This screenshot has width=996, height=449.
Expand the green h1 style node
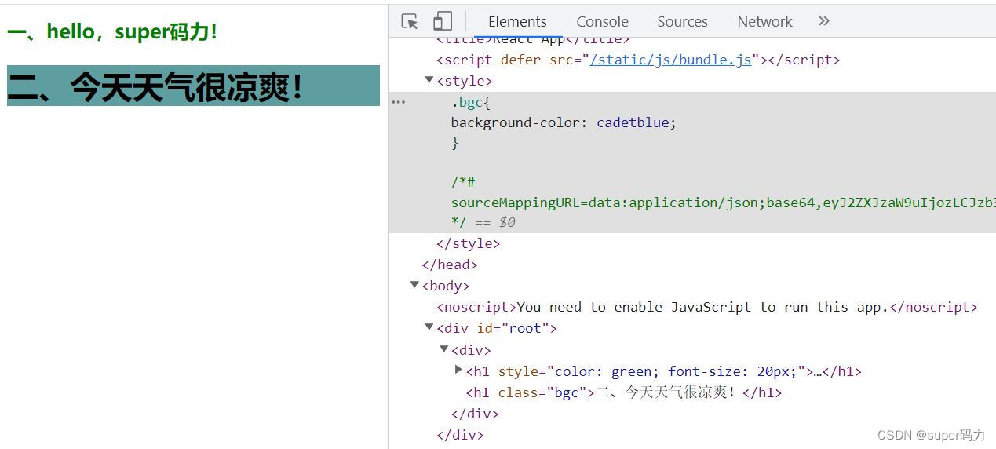459,370
